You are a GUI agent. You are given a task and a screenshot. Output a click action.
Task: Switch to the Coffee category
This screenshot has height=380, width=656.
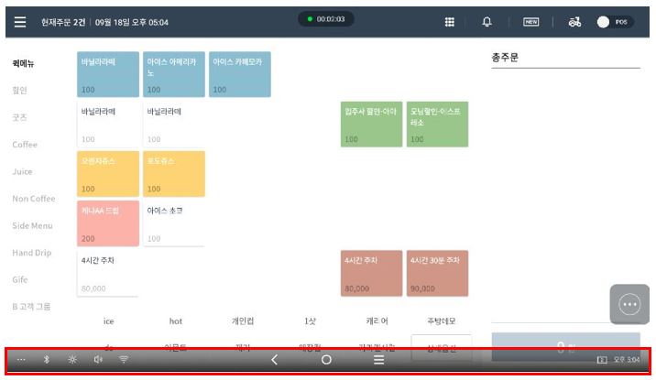click(x=25, y=145)
